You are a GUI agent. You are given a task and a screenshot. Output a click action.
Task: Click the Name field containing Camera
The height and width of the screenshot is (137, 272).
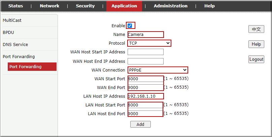145,35
